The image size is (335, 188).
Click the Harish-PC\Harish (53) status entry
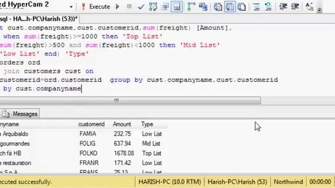coord(237,182)
